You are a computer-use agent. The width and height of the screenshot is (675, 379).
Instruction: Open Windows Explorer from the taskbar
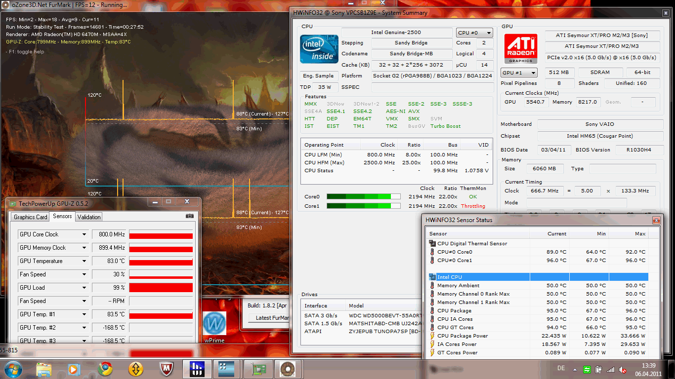pos(44,369)
